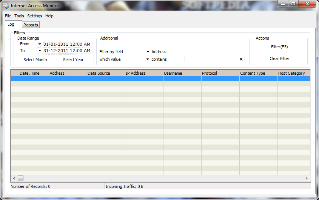Apply filter with Filter(F5) button
The width and height of the screenshot is (319, 200).
pyautogui.click(x=279, y=47)
